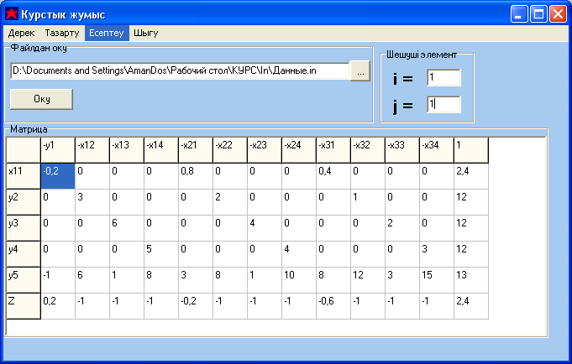This screenshot has height=364, width=572.
Task: Click the y5 row header
Action: point(24,280)
